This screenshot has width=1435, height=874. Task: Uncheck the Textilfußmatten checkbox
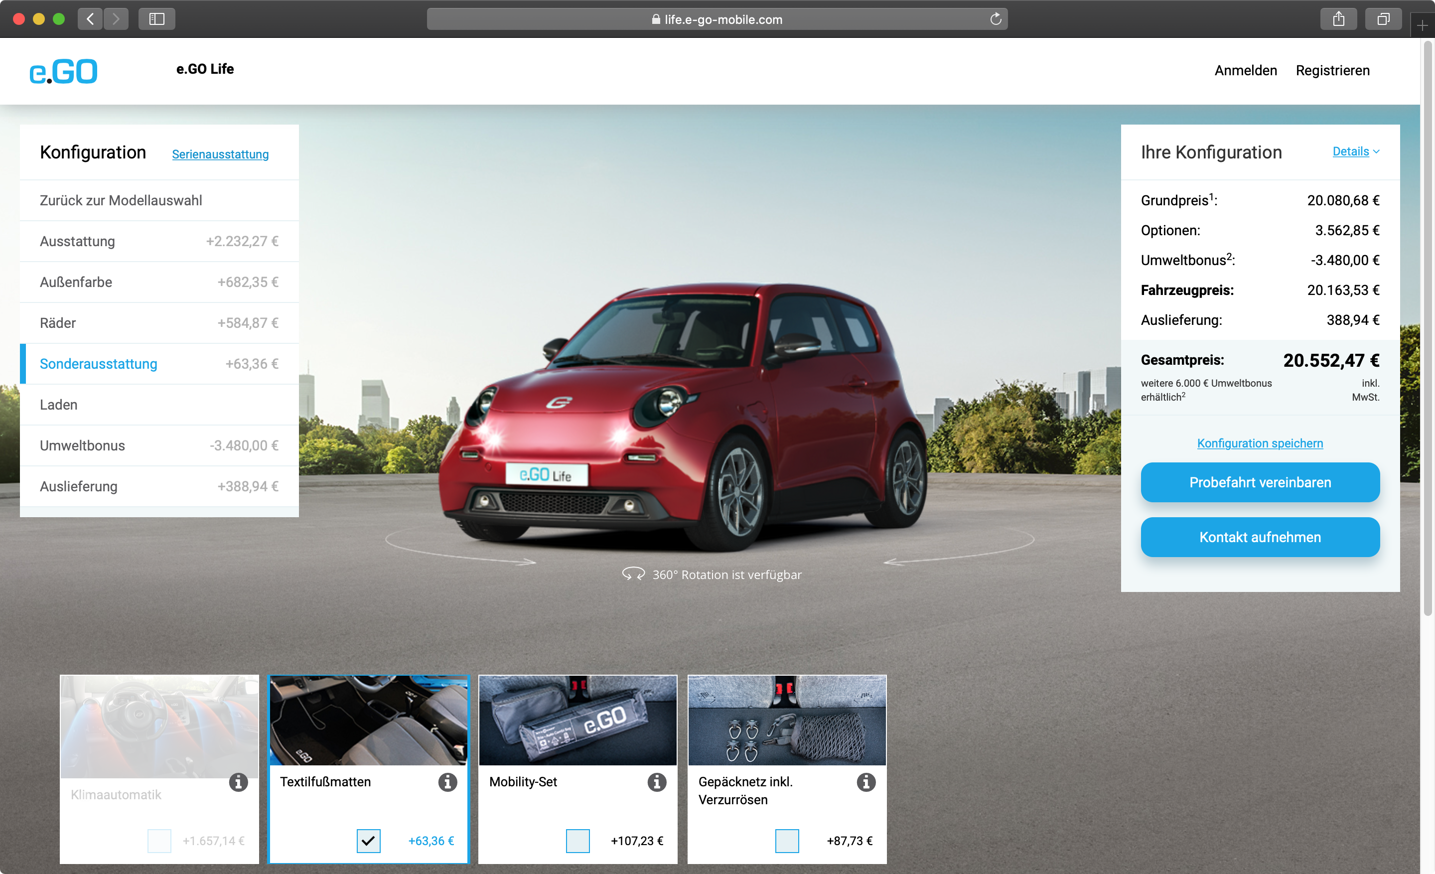tap(368, 841)
